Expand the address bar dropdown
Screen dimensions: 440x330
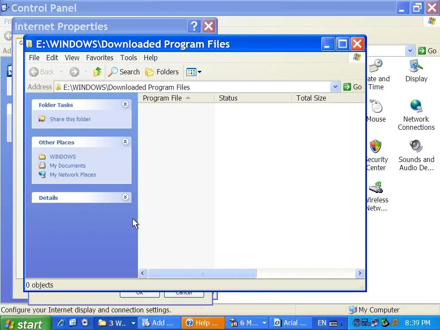[x=335, y=87]
